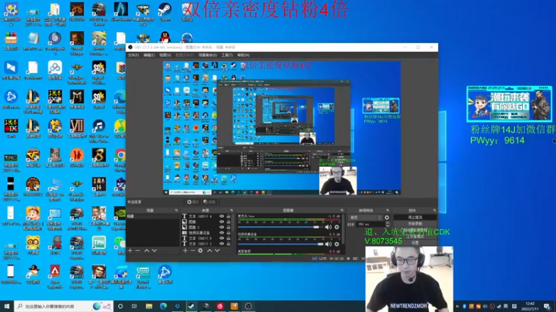Move the selected source up
This screenshot has height=312, width=556.
210,251
